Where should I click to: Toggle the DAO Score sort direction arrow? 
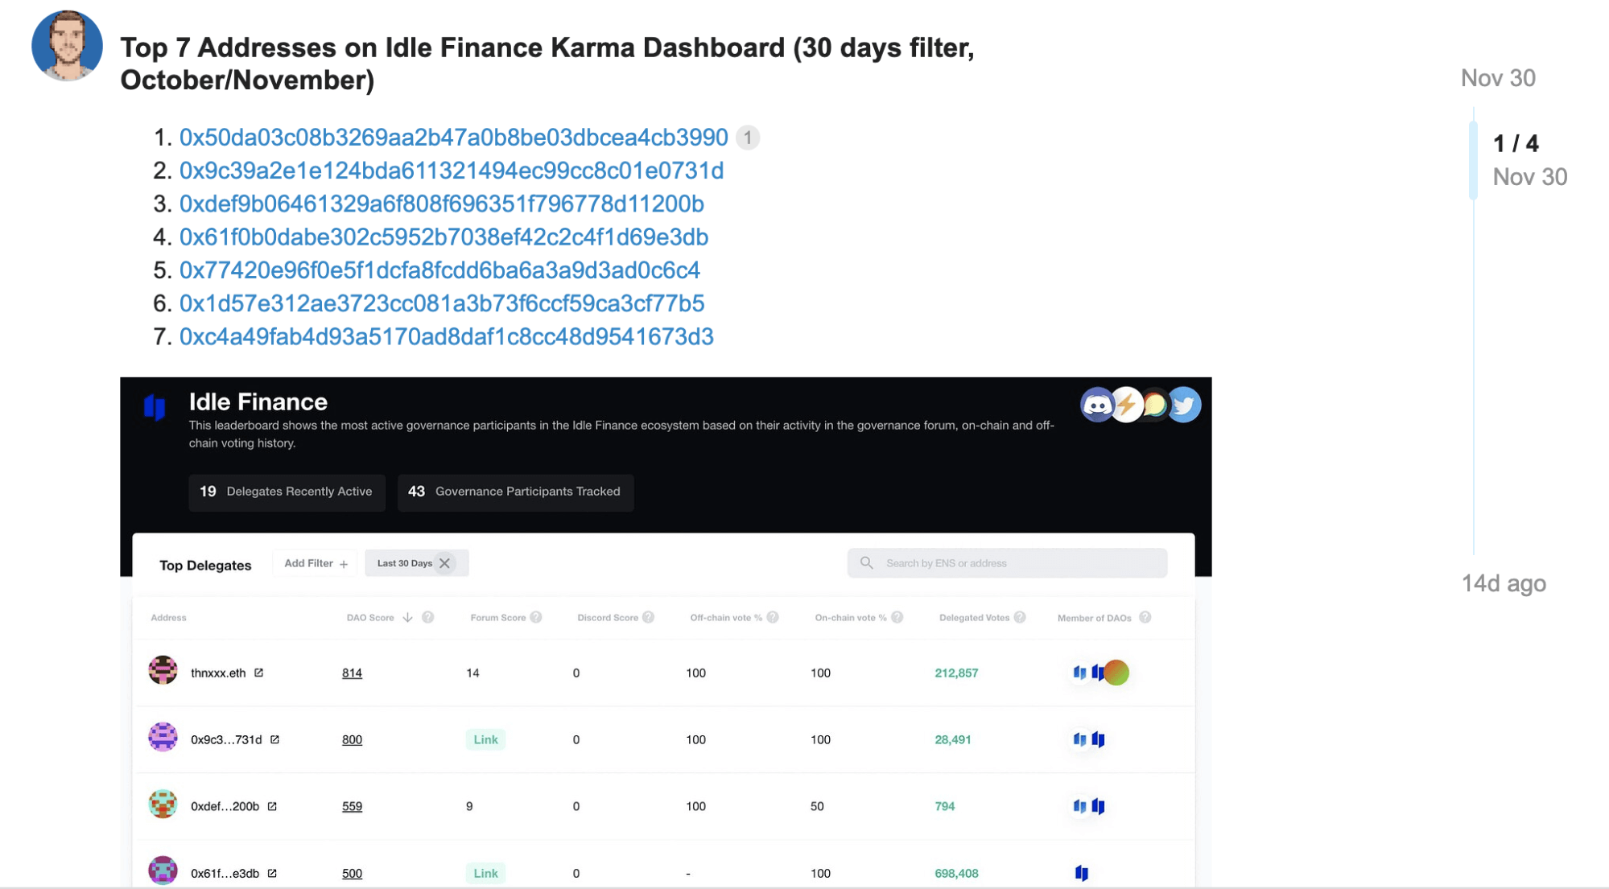[408, 617]
